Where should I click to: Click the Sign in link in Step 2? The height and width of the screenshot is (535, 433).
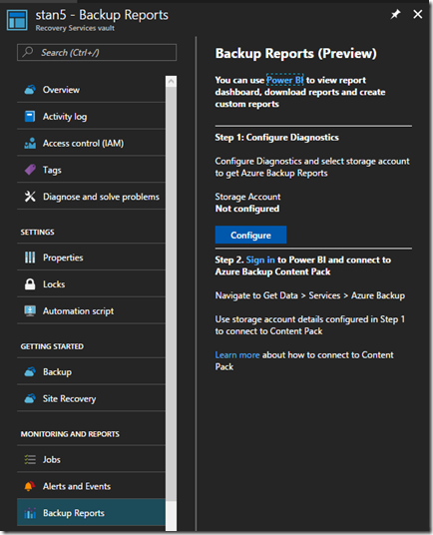click(x=260, y=260)
